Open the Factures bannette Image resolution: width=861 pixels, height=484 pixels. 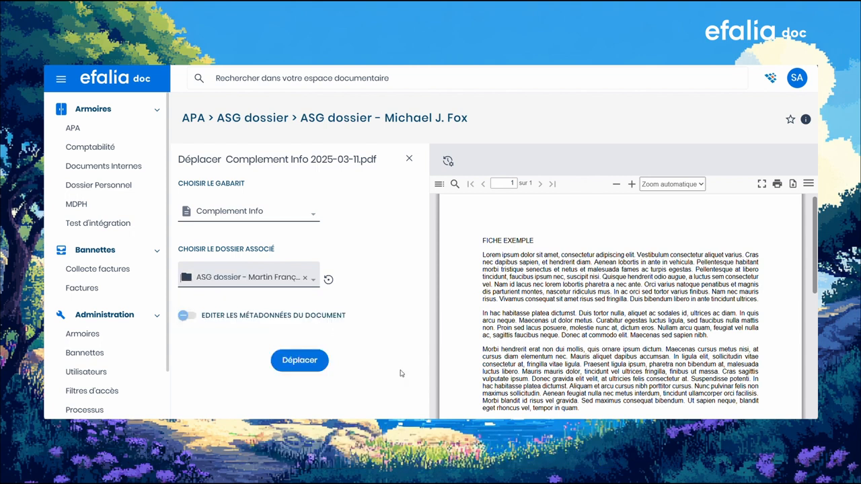pos(82,288)
